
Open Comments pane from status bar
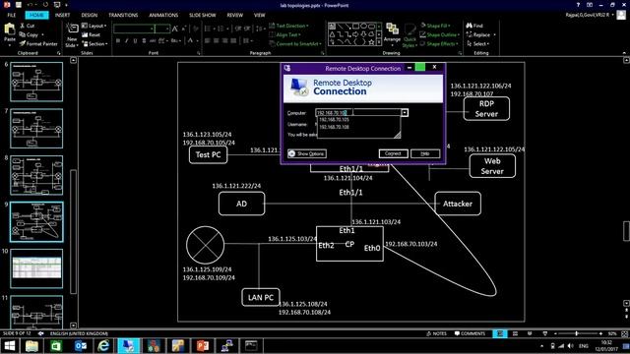(x=470, y=333)
